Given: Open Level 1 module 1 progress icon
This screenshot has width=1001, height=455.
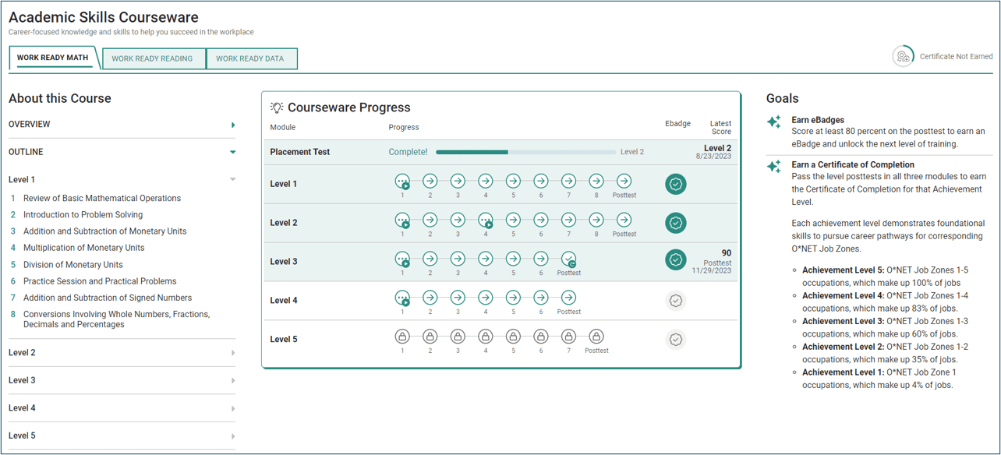Looking at the screenshot, I should pos(402,181).
